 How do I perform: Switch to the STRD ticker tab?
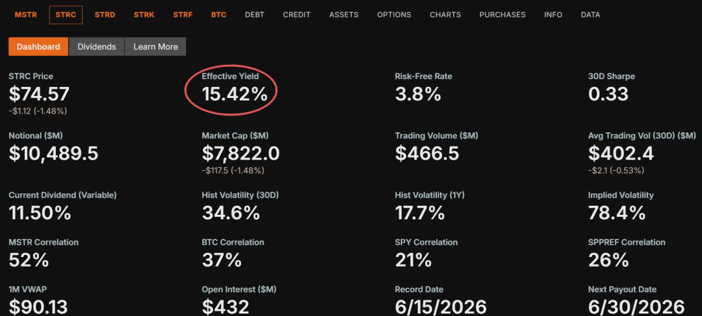coord(105,15)
